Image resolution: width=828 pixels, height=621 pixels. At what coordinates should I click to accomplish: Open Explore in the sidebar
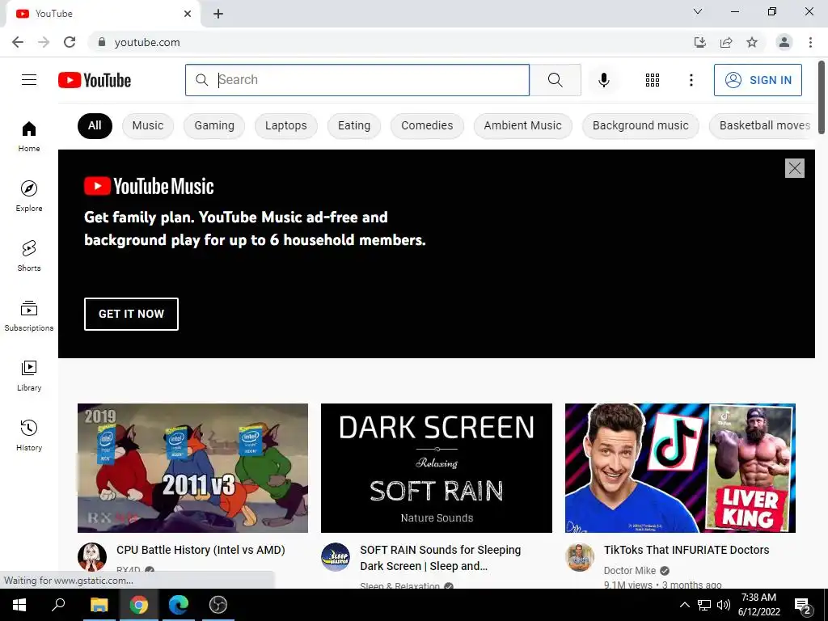tap(29, 196)
